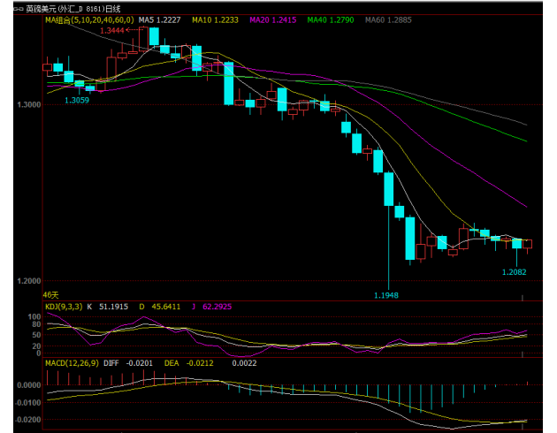Viewport: 557px width, 433px height.
Task: Click the DIFF -0.0201 value
Action: (128, 363)
